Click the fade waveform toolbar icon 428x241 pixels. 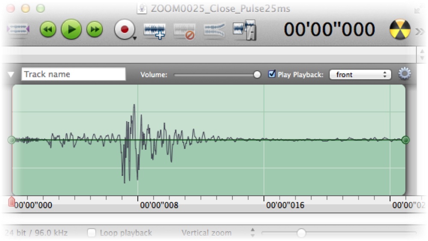pyautogui.click(x=214, y=30)
